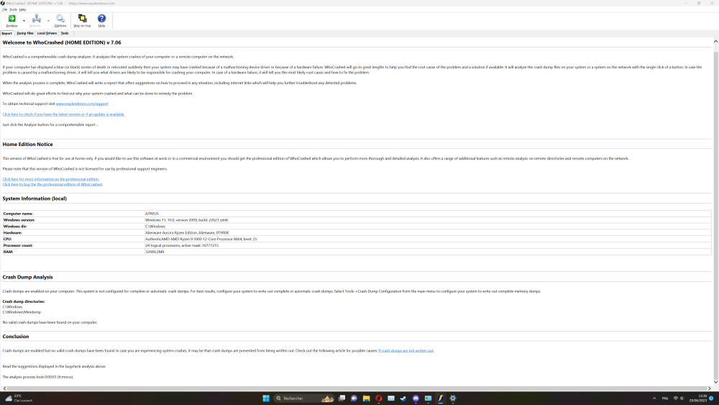Click the horizontal scrollbar left arrow
This screenshot has height=405, width=719.
pos(4,388)
